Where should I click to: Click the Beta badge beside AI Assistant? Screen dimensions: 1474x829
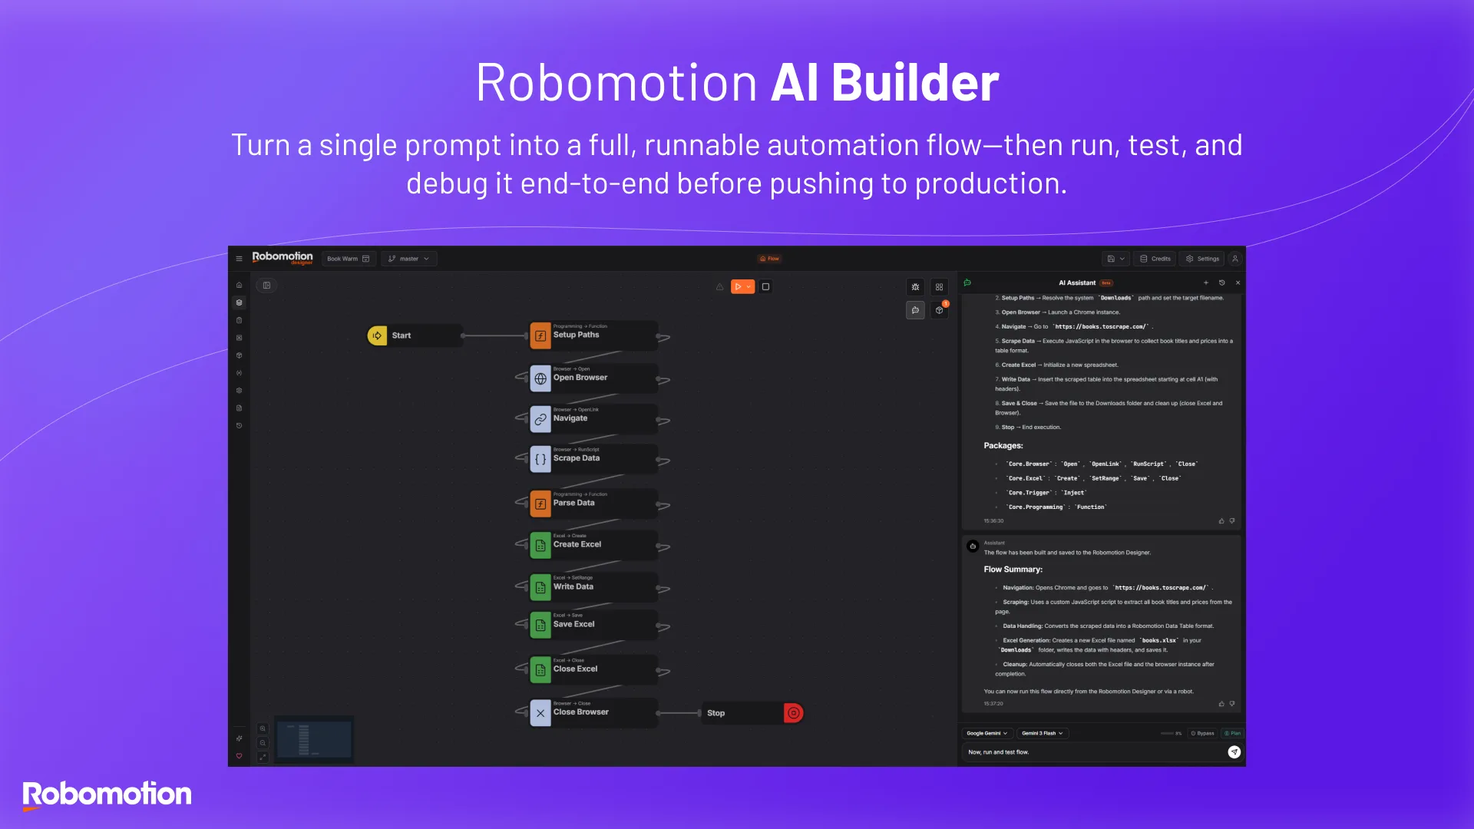tap(1106, 282)
